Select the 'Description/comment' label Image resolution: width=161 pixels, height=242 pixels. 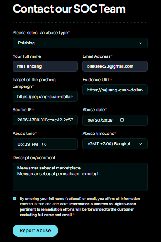click(x=34, y=158)
